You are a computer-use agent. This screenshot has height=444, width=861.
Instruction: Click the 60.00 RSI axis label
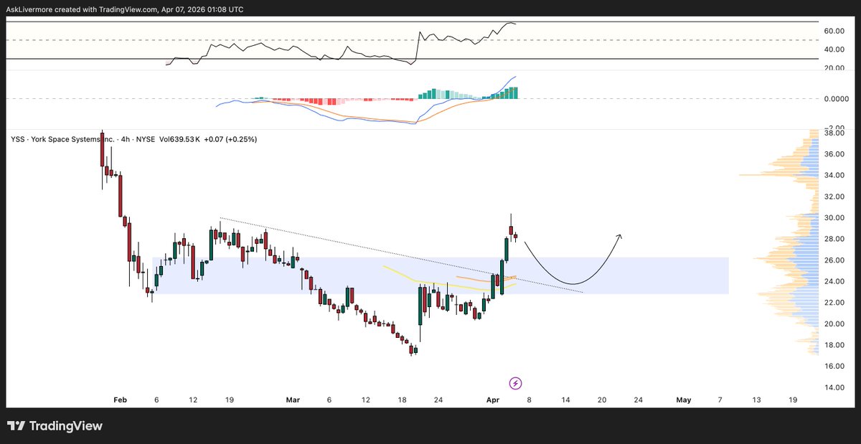[x=833, y=32]
